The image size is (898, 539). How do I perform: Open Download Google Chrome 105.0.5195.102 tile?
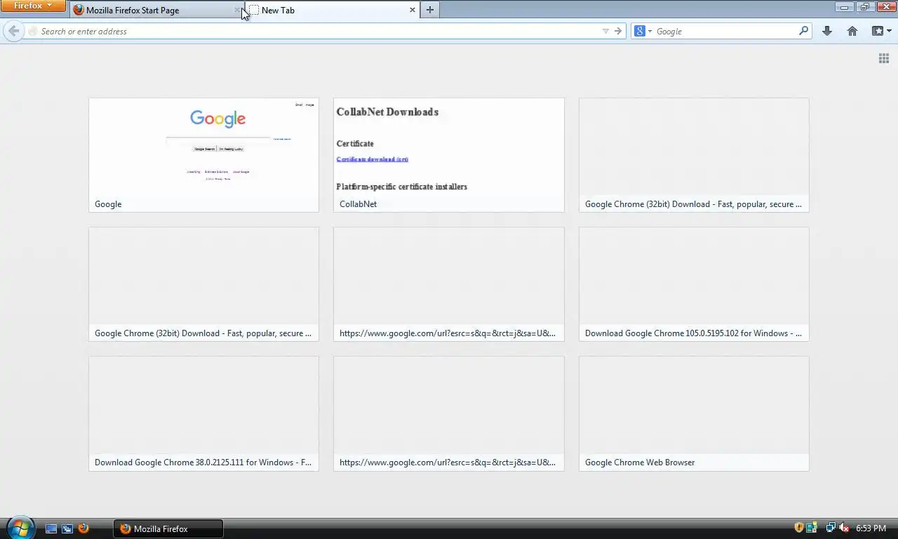pos(694,284)
